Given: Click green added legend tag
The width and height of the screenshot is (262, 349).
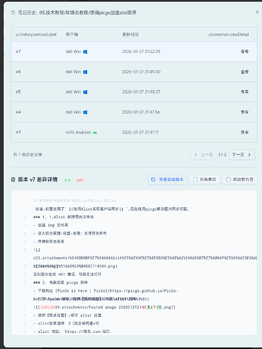Looking at the screenshot, I should 68,180.
